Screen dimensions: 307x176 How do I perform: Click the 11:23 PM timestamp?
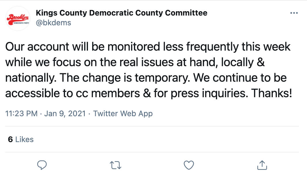(21, 114)
